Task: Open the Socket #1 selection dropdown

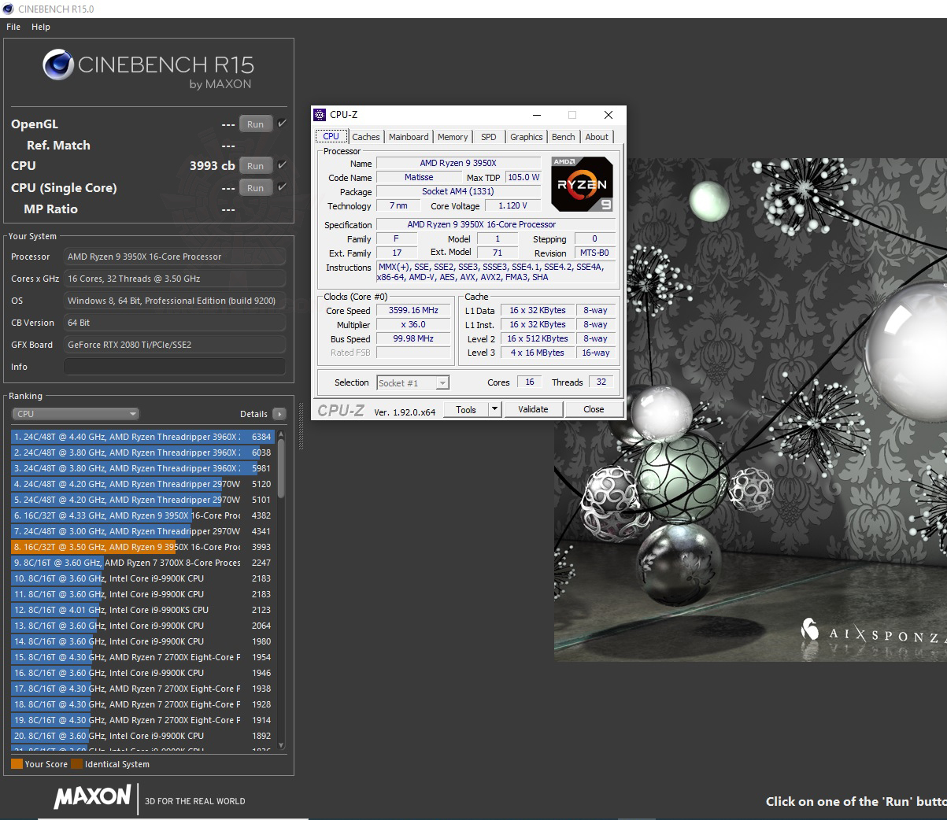Action: click(412, 383)
